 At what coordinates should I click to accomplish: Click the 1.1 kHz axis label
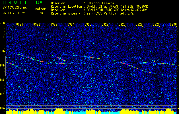pos(2,37)
